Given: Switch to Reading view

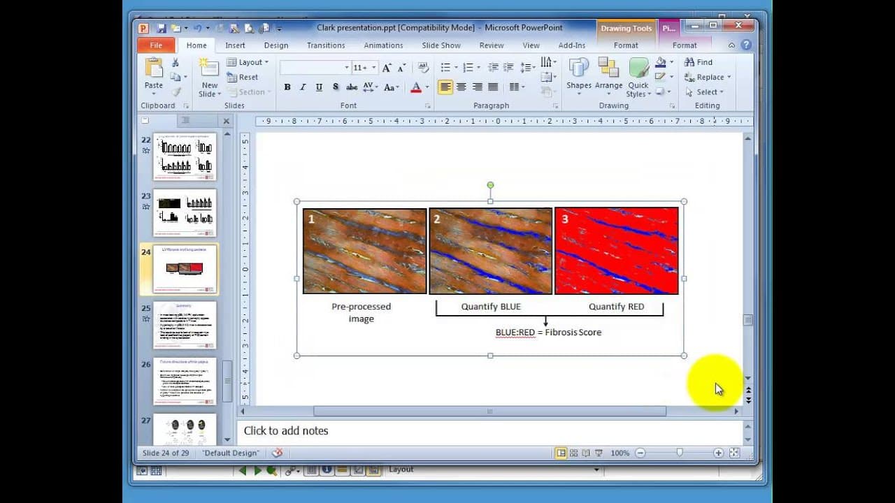Looking at the screenshot, I should tap(586, 453).
